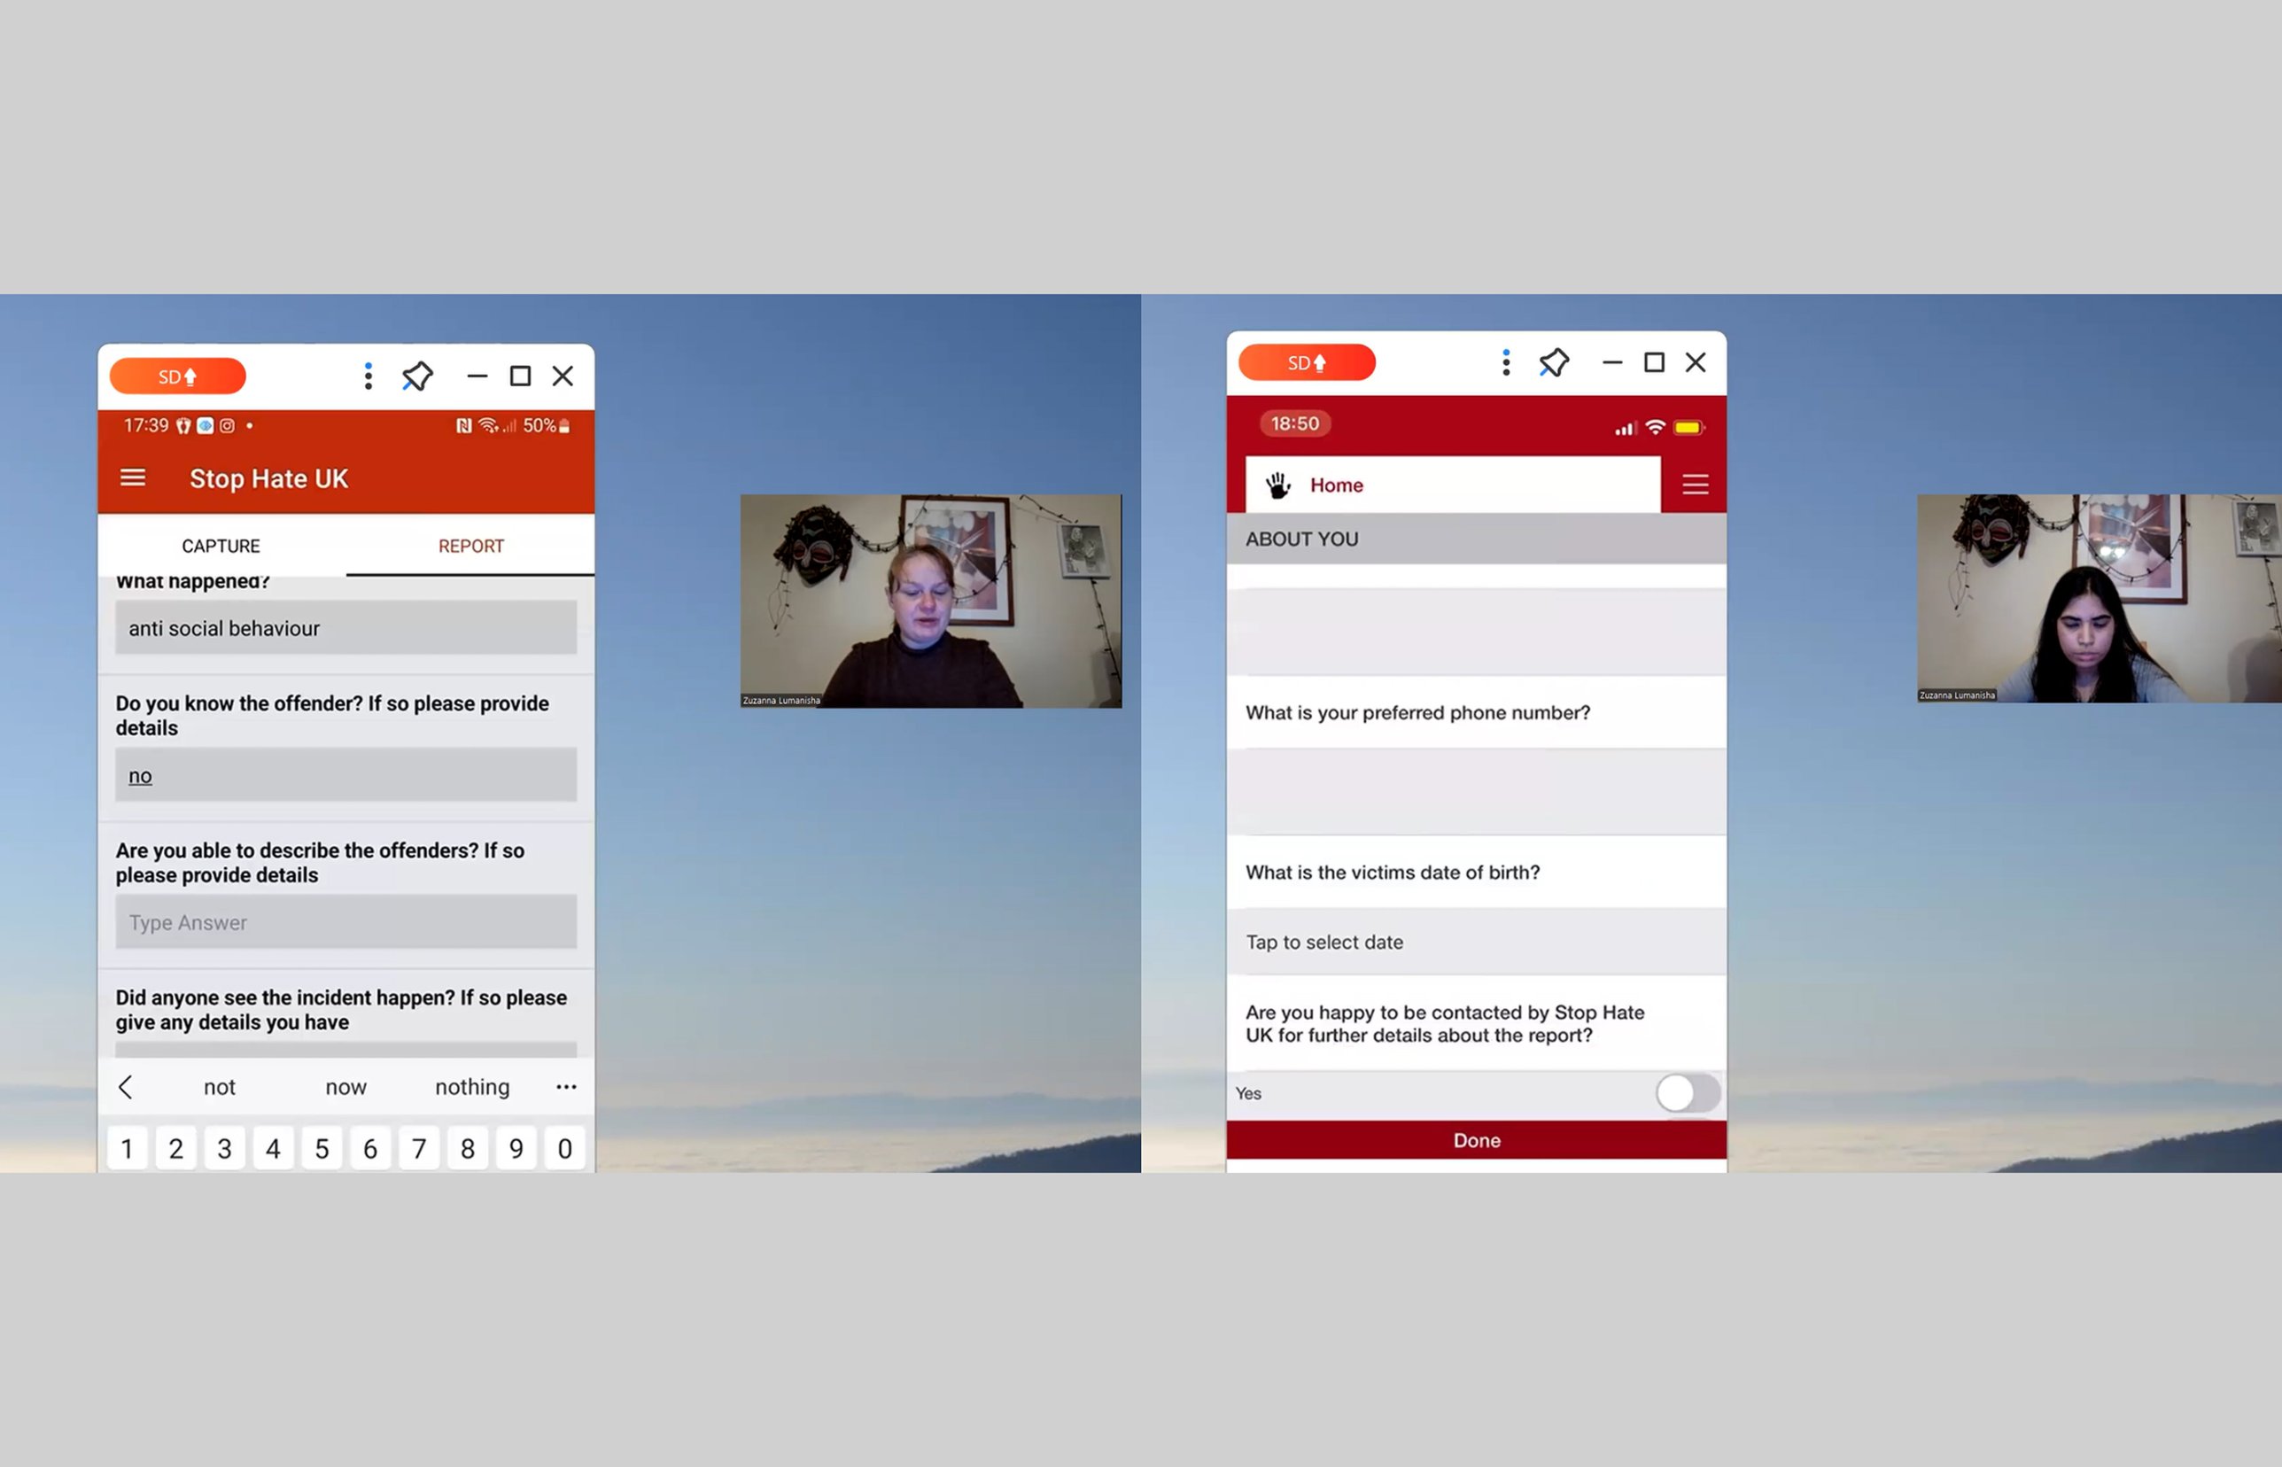
Task: Click the NFC status icon in left phone
Action: (x=464, y=426)
